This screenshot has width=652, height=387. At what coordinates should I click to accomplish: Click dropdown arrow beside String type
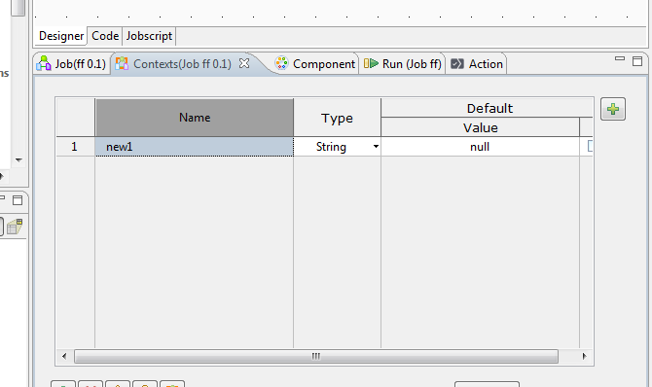click(376, 146)
